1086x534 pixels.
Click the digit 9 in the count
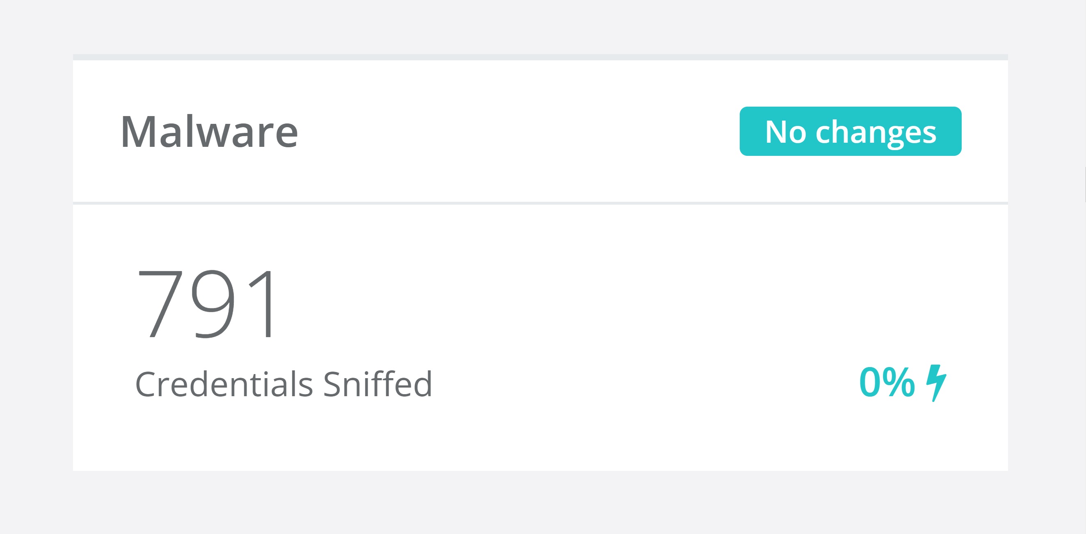[213, 304]
